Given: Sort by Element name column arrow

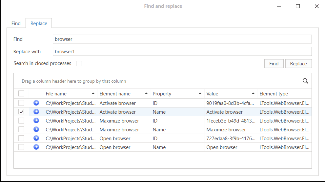Looking at the screenshot, I should coord(146,94).
